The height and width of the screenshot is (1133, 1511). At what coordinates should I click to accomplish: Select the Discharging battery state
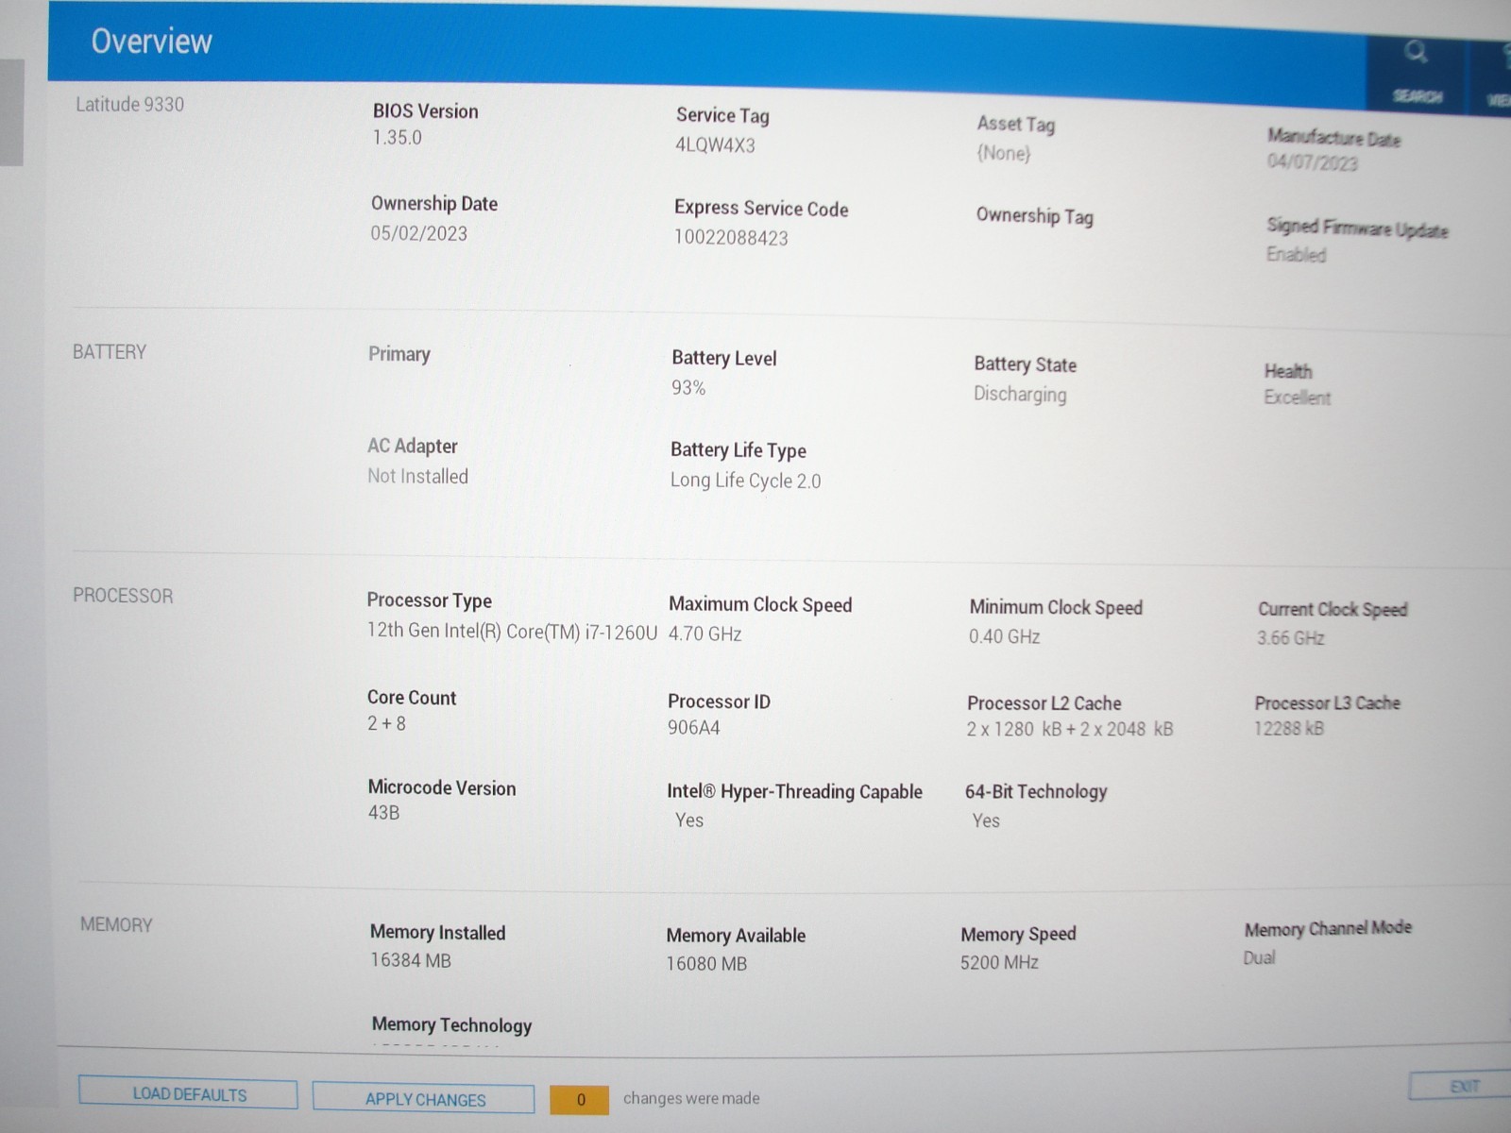pyautogui.click(x=1020, y=395)
